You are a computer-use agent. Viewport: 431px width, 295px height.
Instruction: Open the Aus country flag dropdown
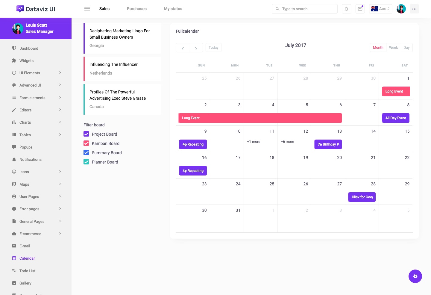click(x=380, y=9)
